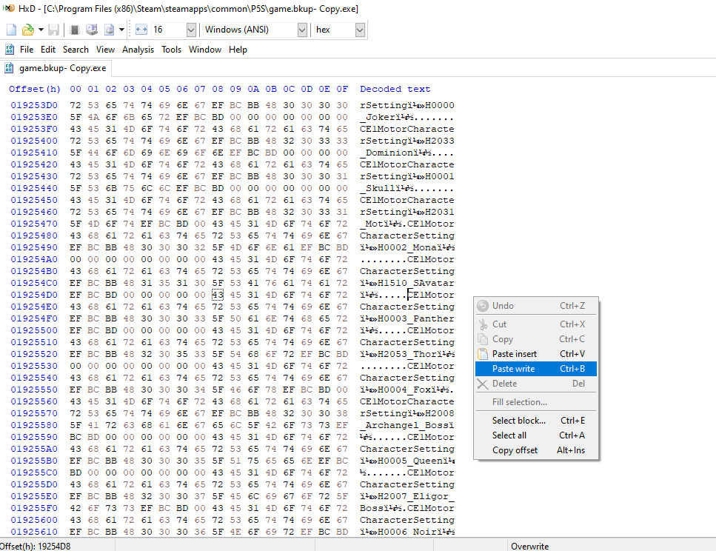Viewport: 716px width, 551px height.
Task: Click the HxD application icon in title bar
Action: point(8,8)
